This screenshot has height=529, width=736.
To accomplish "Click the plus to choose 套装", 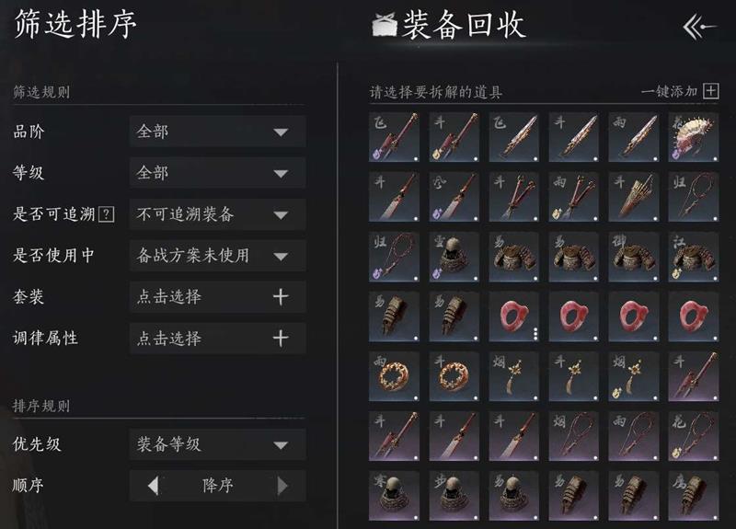I will pos(281,296).
